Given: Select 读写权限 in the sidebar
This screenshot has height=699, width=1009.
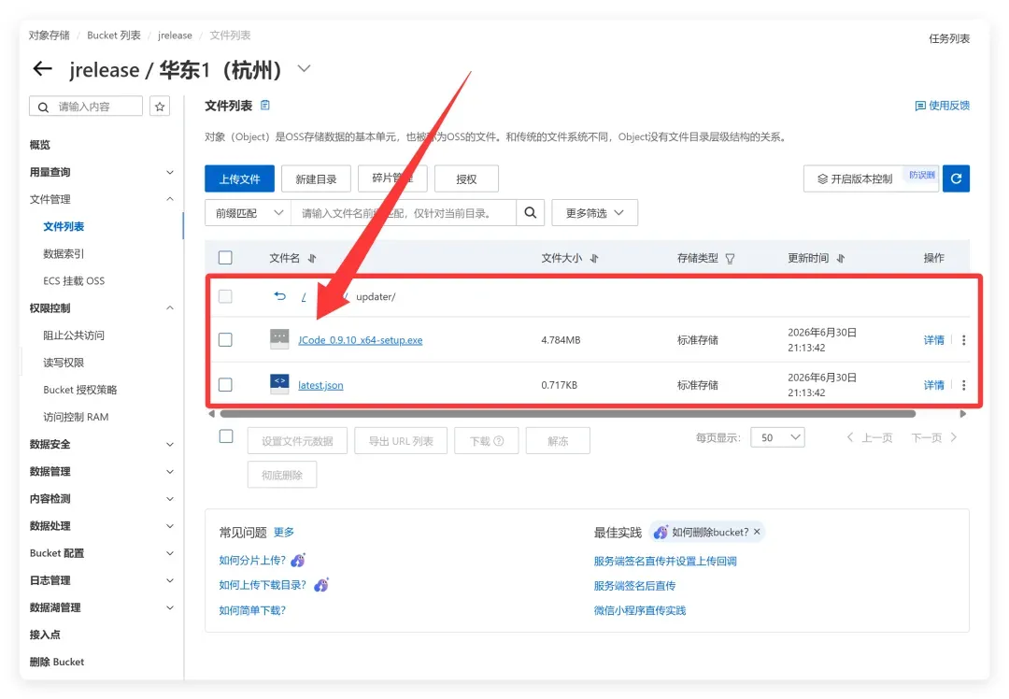Looking at the screenshot, I should point(64,363).
